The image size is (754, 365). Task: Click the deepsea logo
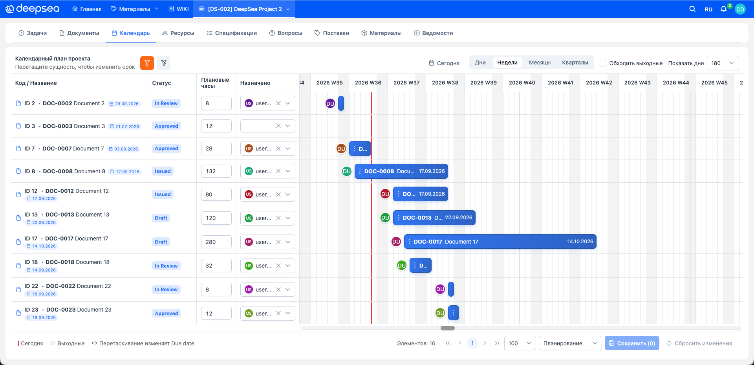(33, 9)
